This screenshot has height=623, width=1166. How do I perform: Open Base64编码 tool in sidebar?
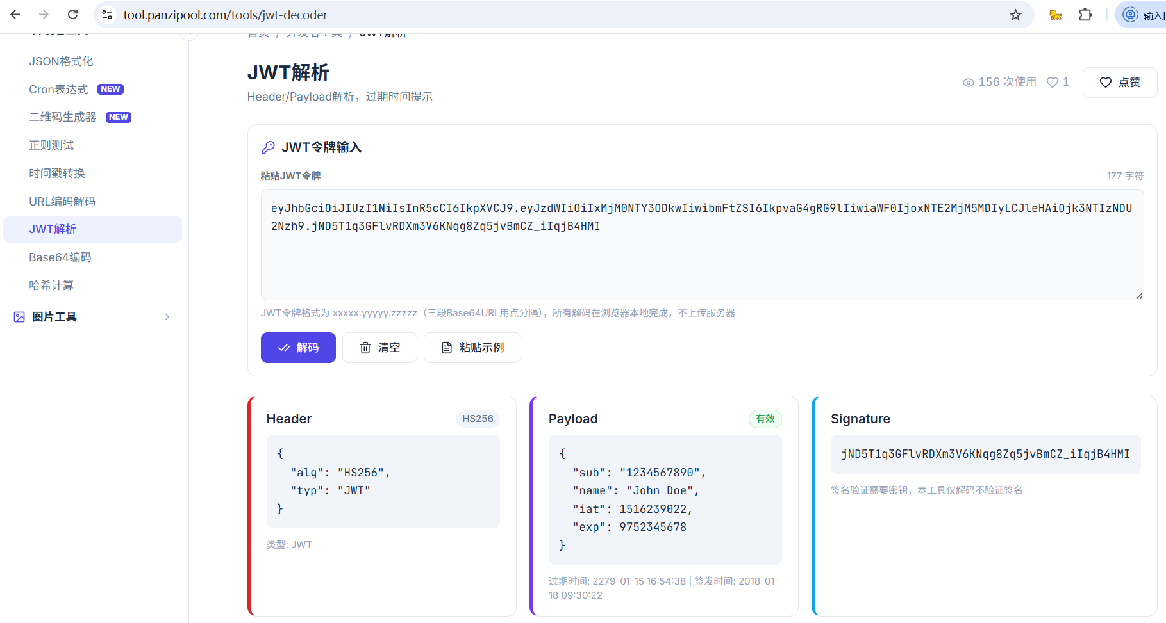60,257
